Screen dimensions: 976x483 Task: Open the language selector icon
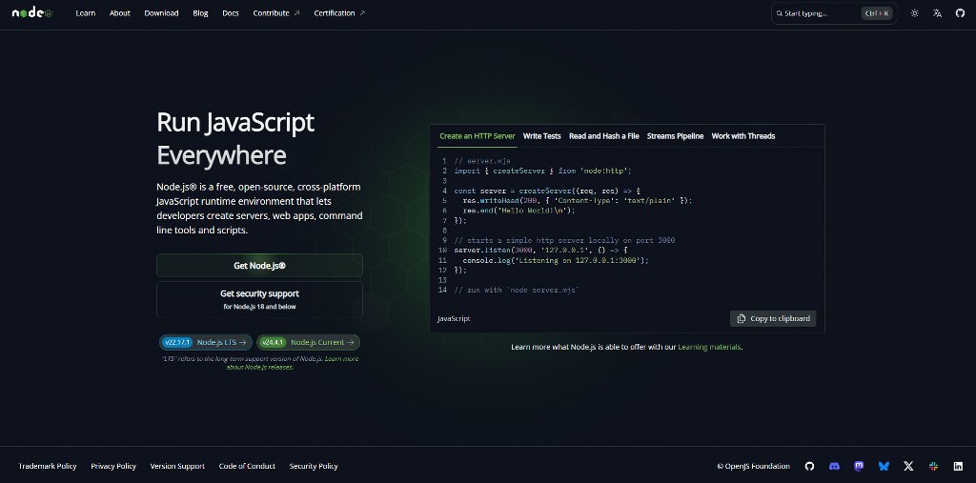click(x=938, y=13)
